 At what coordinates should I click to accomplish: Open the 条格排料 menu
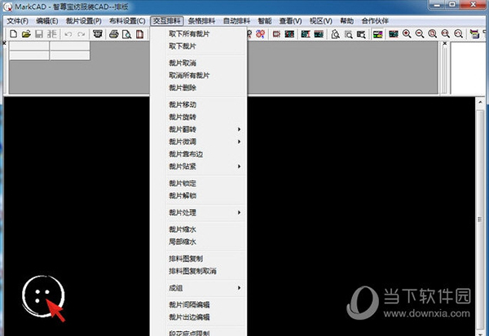tap(201, 21)
